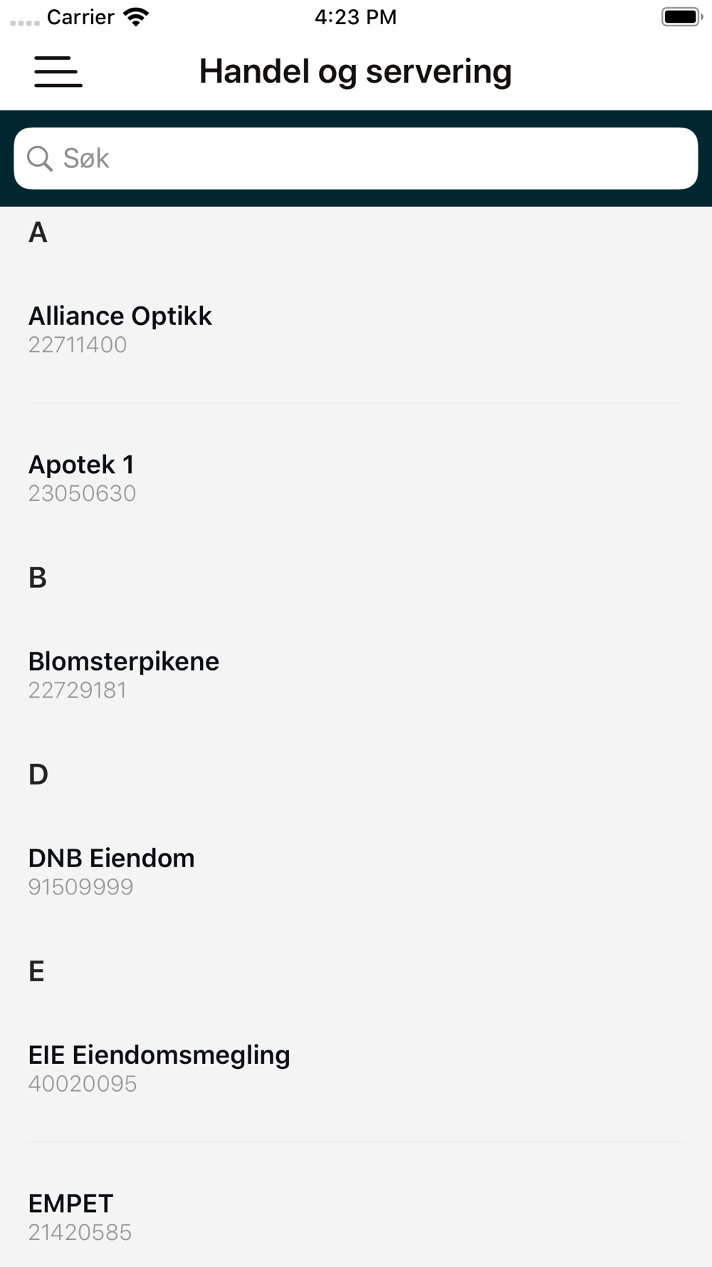Tap the section header letter A
The width and height of the screenshot is (712, 1267).
click(x=38, y=232)
